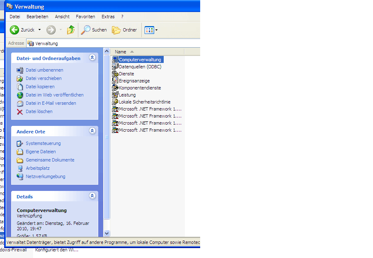Click the Datei kopieren icon
Image resolution: width=373 pixels, height=258 pixels.
[x=20, y=87]
